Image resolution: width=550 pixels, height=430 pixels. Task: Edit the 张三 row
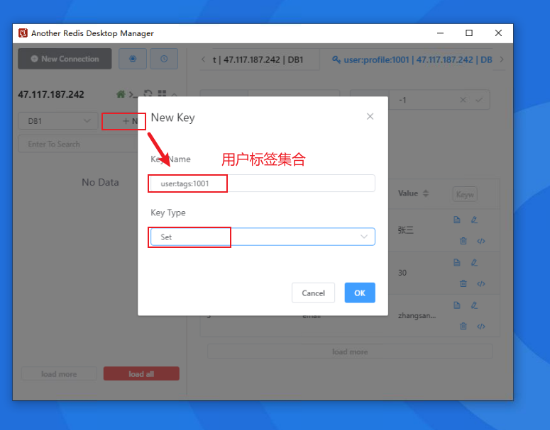[x=474, y=220]
